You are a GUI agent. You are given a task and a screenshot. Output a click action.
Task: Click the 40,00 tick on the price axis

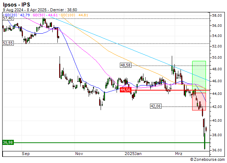[x=217, y=121]
